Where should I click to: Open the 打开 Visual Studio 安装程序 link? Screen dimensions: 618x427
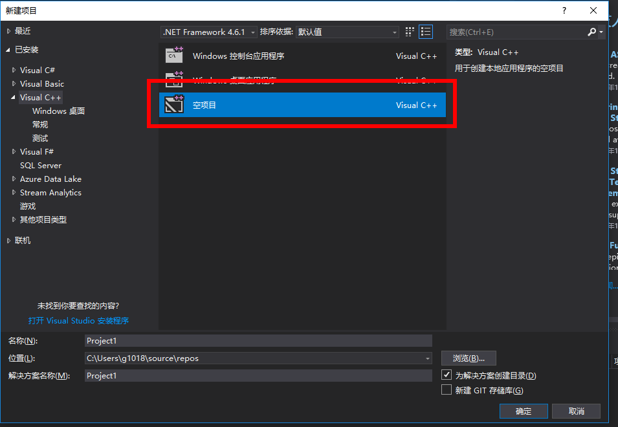pyautogui.click(x=78, y=321)
